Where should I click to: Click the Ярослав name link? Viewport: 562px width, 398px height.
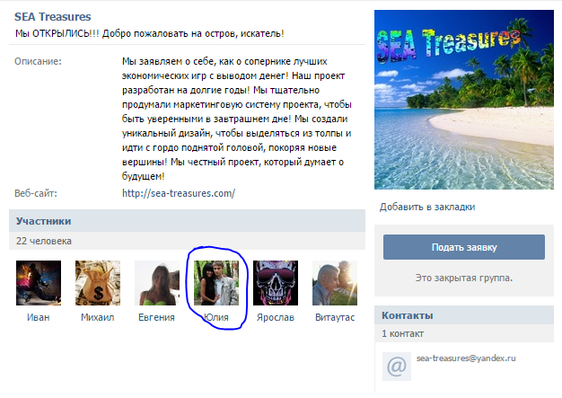pyautogui.click(x=276, y=317)
